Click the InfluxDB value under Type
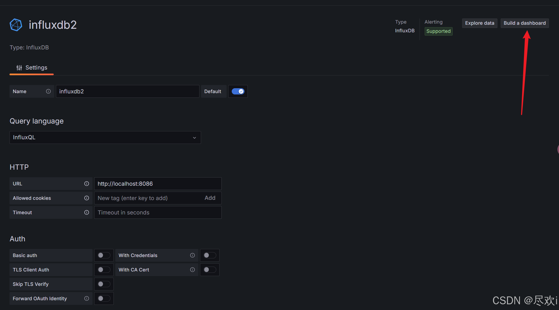559x310 pixels. (x=405, y=31)
